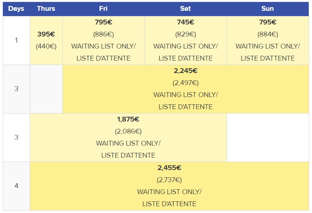
Task: Select the 745€ Saturday price
Action: (186, 22)
